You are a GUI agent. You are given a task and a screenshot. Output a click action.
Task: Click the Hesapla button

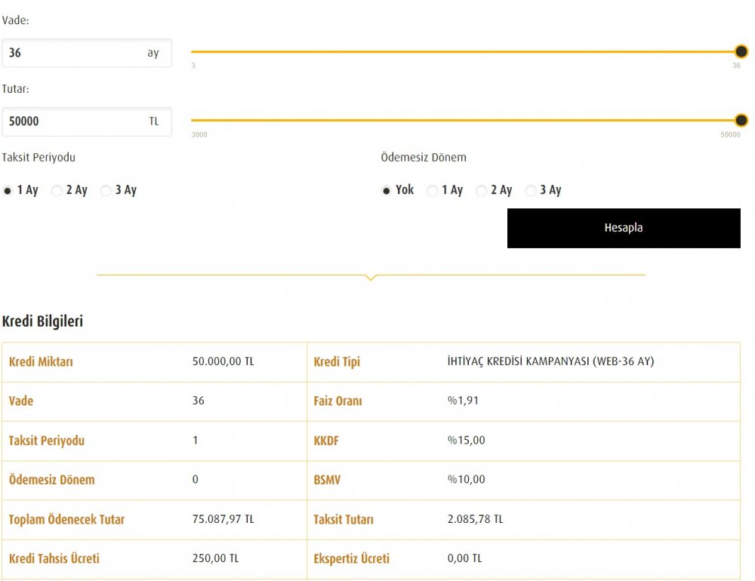coord(624,228)
